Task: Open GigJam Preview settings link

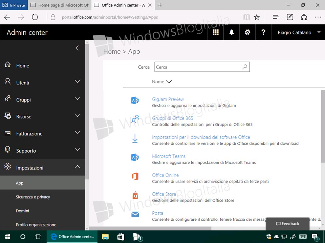Action: click(168, 99)
